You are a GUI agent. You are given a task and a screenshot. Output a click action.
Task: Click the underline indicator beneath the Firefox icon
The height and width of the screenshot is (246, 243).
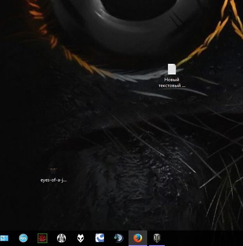(x=137, y=245)
